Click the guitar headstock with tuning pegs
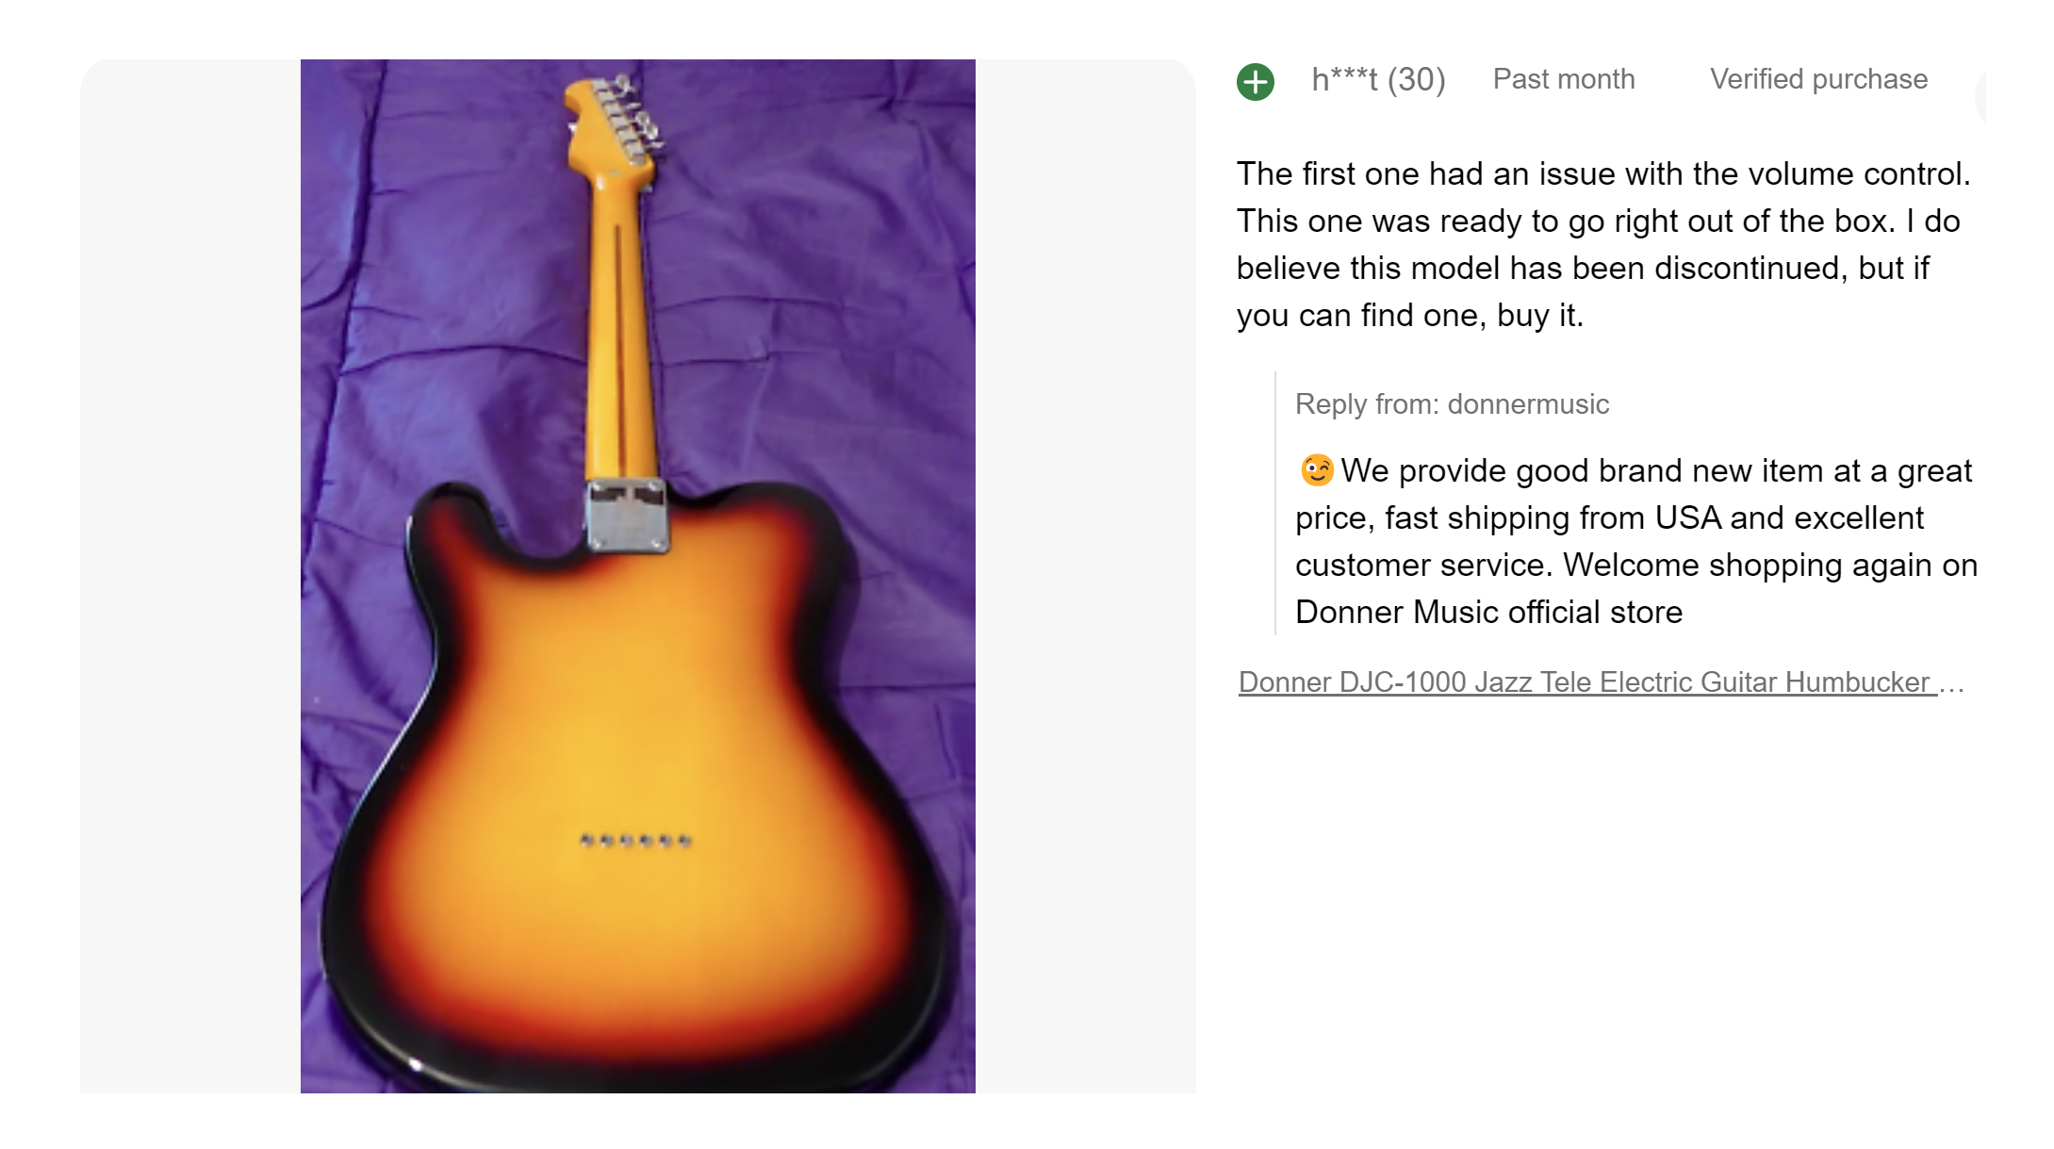This screenshot has width=2054, height=1149. pyautogui.click(x=614, y=123)
